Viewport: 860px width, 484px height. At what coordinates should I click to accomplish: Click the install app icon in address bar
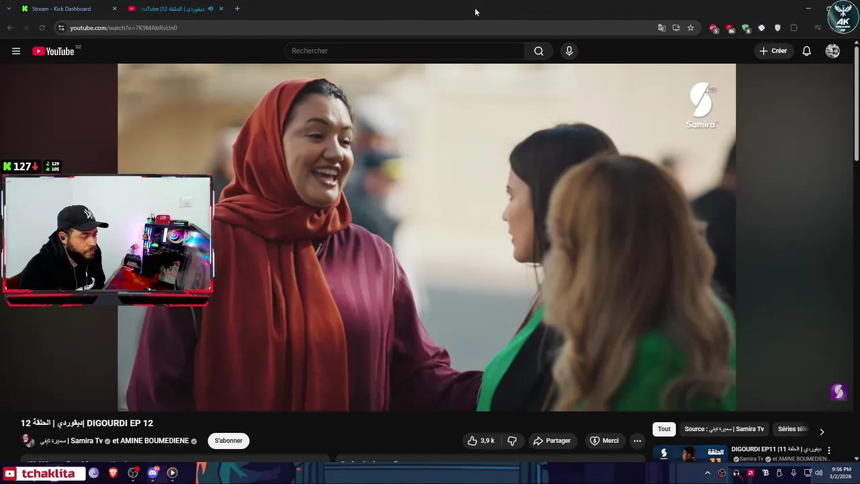(676, 28)
